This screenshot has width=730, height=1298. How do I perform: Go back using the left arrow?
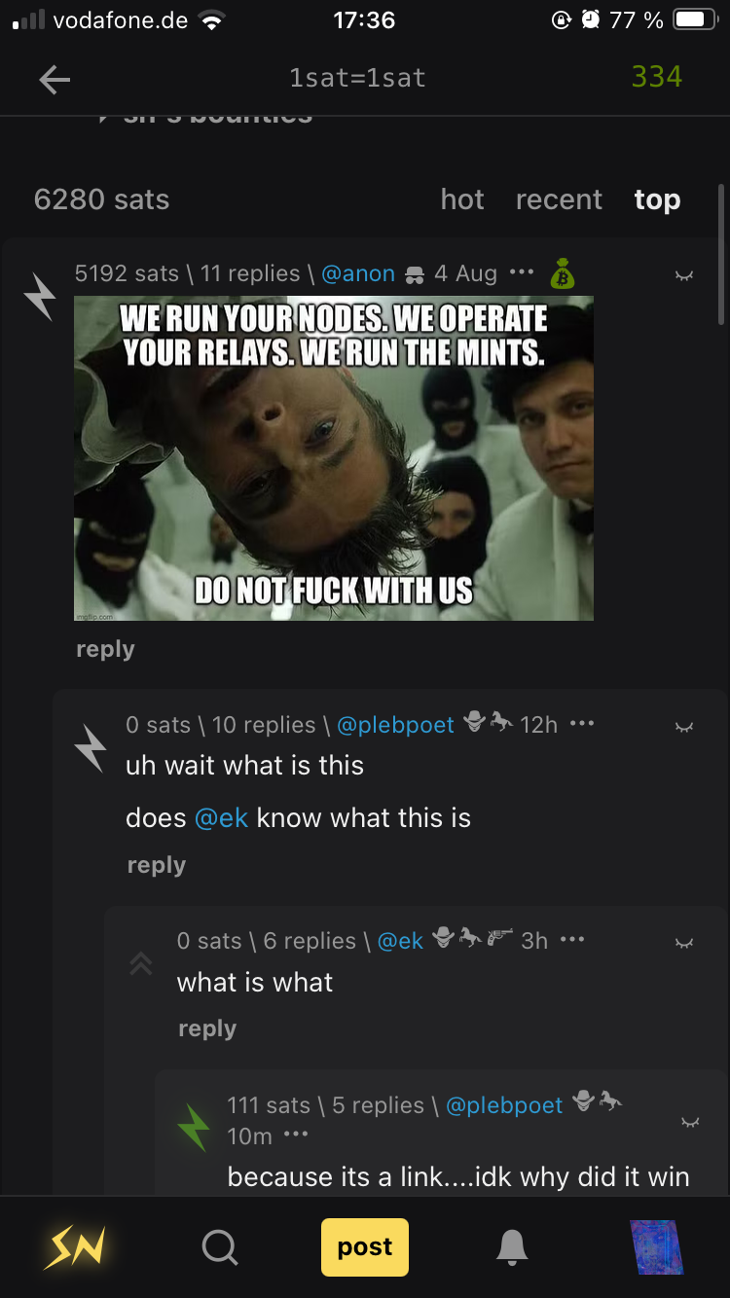coord(55,80)
